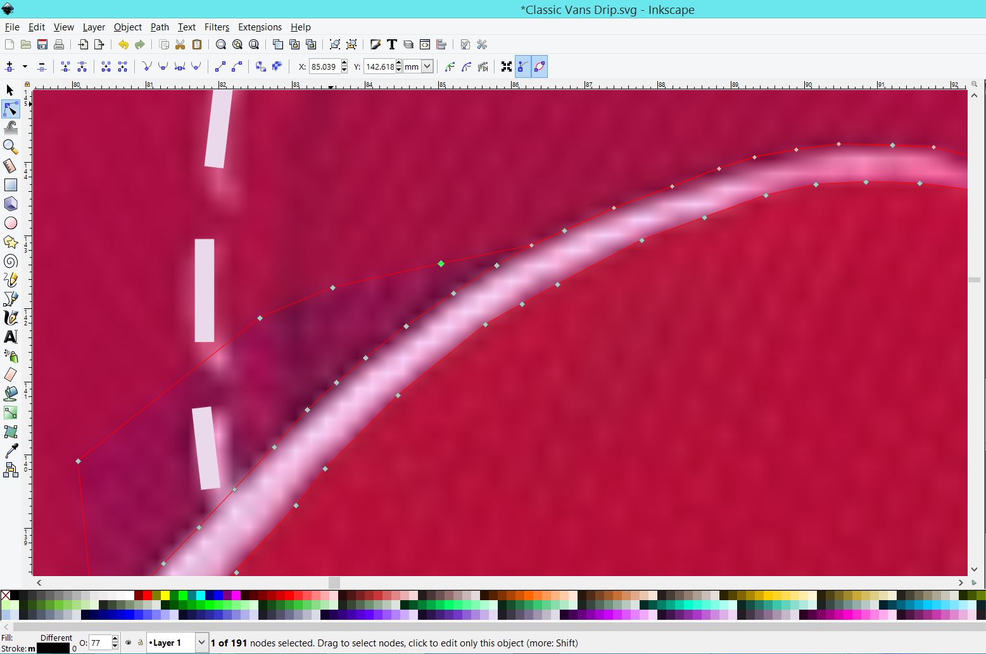Activate the Dropper color picker tool
The height and width of the screenshot is (654, 986).
click(11, 451)
